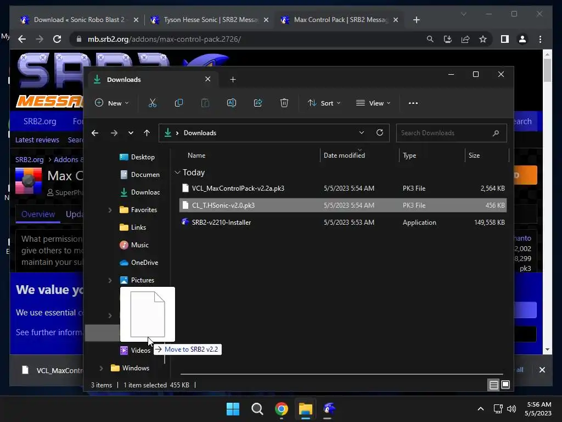Screen dimensions: 562x422
Task: Switch to large icons view layout icon
Action: click(505, 385)
